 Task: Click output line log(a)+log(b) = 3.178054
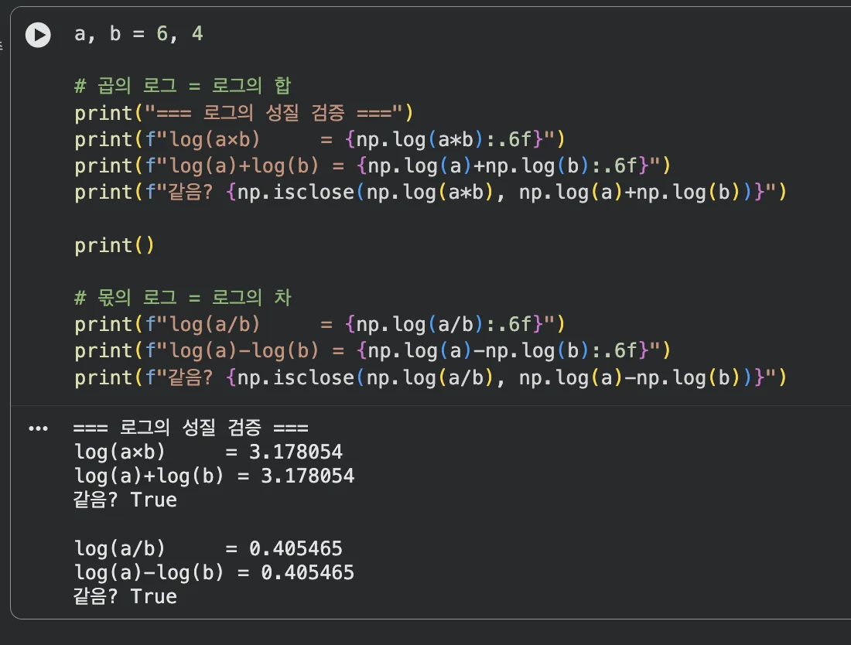214,476
